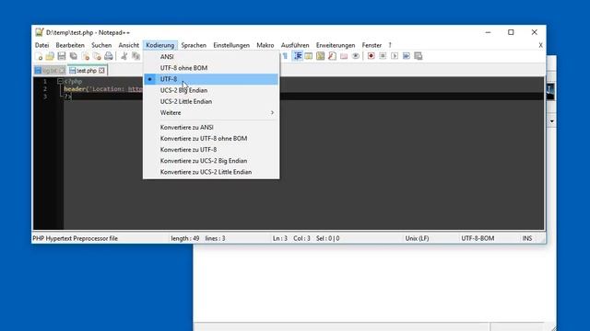Click the 'Ln : 3' status bar section
This screenshot has width=590, height=331.
point(280,238)
